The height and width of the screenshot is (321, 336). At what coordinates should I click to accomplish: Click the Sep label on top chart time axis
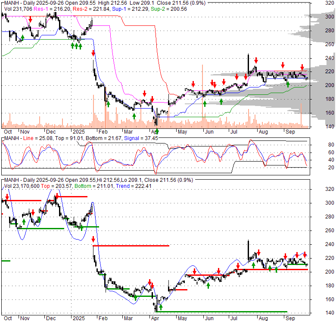point(290,132)
